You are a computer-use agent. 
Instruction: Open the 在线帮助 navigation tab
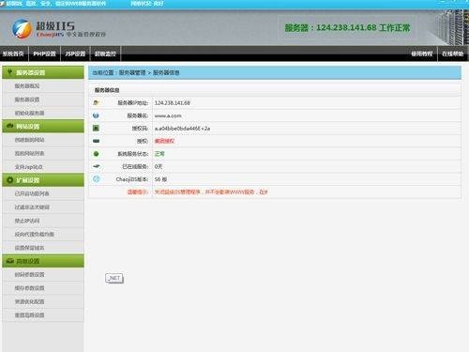coord(453,54)
